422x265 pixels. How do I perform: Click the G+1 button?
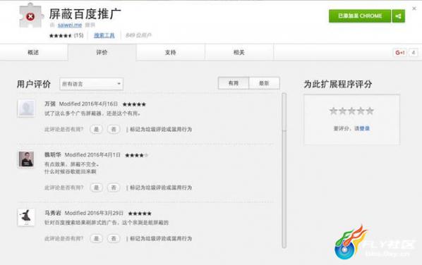coord(399,53)
